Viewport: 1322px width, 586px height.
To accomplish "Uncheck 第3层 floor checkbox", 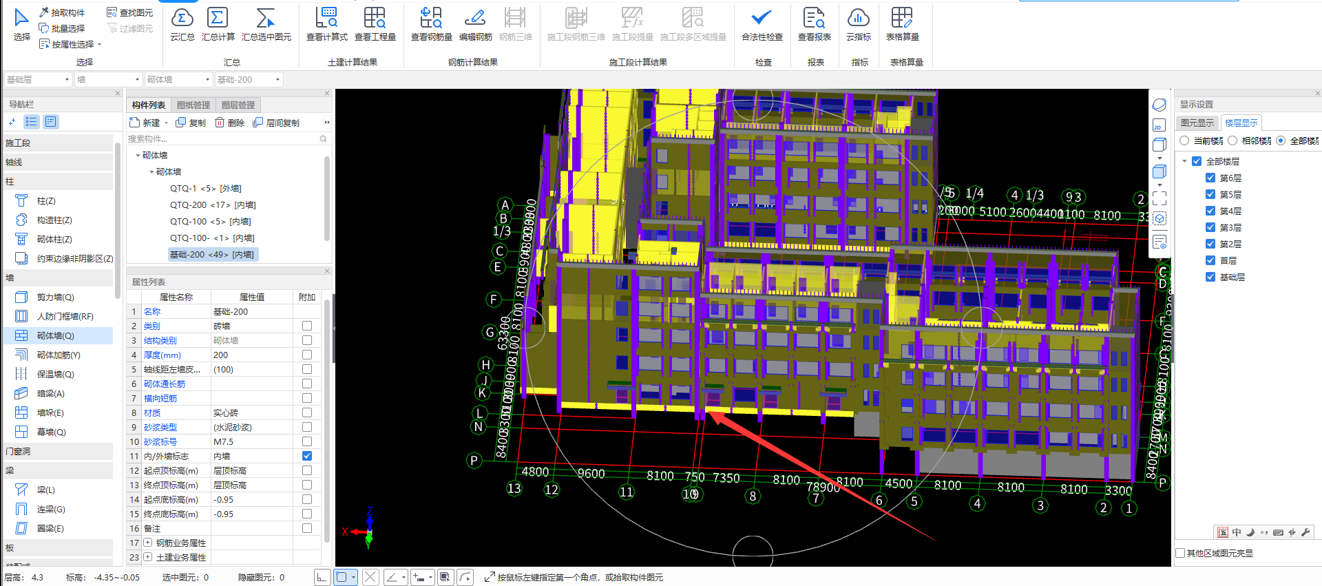I will pos(1210,227).
